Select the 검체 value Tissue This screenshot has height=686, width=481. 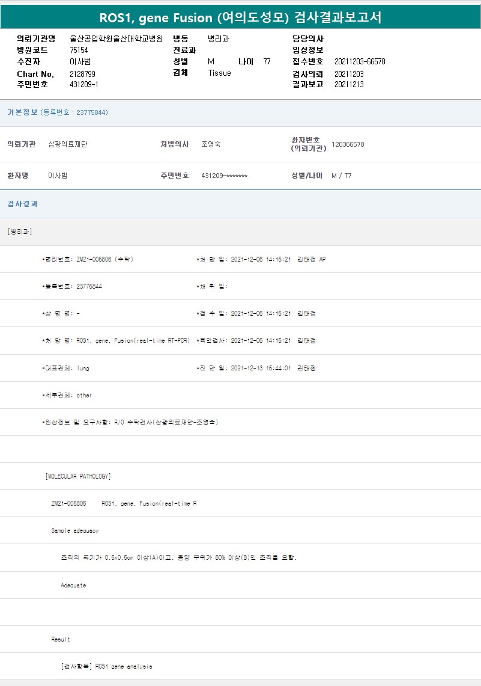219,73
